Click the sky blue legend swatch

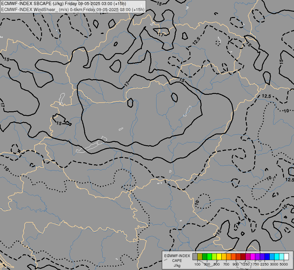tap(272, 256)
